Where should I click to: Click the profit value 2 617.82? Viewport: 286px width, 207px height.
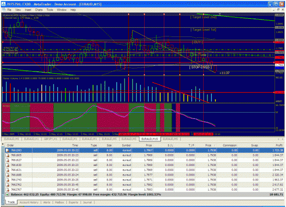point(278,185)
